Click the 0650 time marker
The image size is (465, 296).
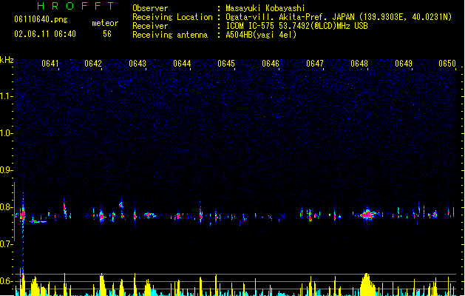447,64
